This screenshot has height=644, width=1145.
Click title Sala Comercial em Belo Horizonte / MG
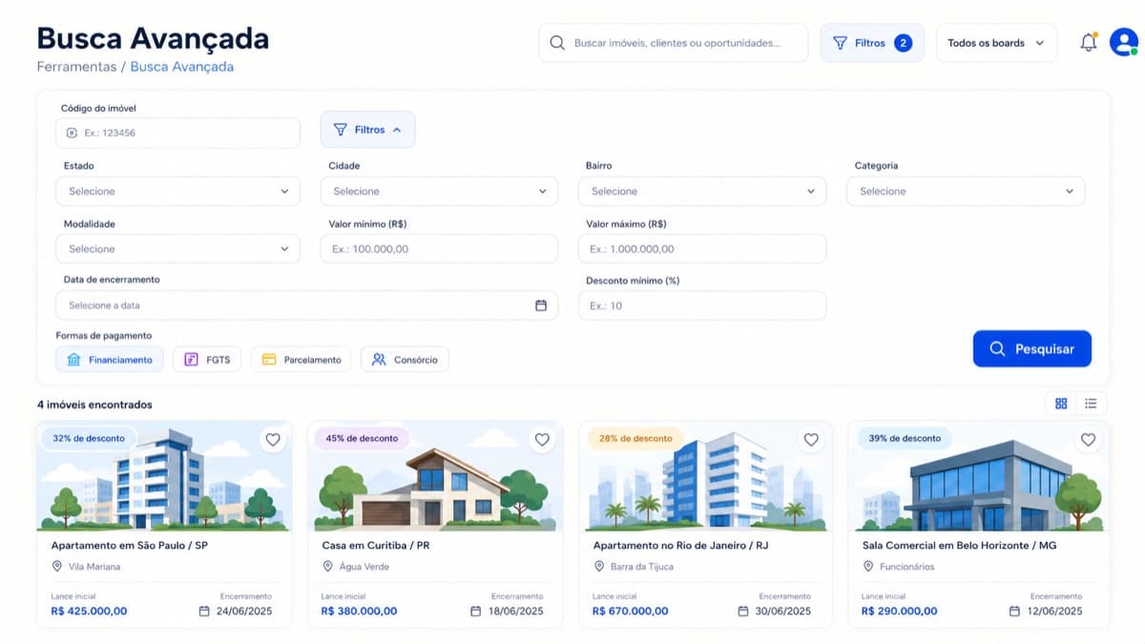pos(959,546)
